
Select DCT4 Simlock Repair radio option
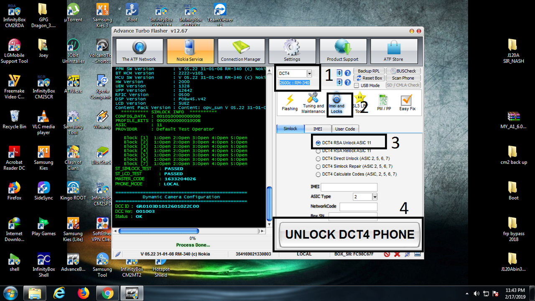[x=354, y=166]
